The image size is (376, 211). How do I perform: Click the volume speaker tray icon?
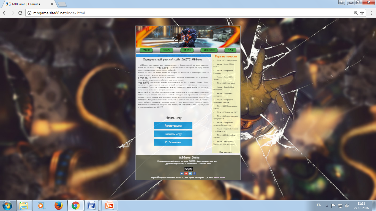[347, 206]
